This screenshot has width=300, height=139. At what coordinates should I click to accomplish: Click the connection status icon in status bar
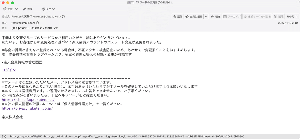(4, 136)
